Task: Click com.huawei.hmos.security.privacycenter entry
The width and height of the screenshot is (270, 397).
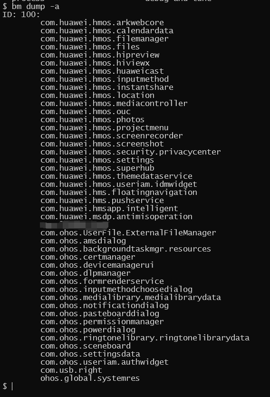Action: 131,152
